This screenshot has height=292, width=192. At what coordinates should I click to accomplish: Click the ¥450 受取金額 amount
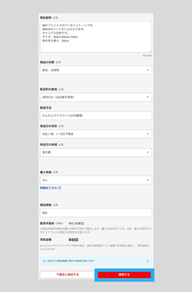point(73,240)
